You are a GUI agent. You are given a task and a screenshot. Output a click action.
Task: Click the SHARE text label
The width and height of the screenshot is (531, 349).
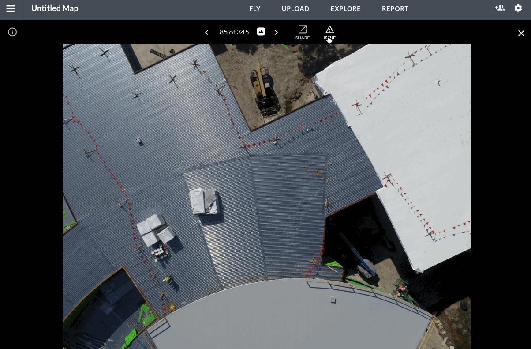click(x=303, y=38)
